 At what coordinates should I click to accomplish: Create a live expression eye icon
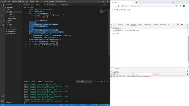point(132,74)
